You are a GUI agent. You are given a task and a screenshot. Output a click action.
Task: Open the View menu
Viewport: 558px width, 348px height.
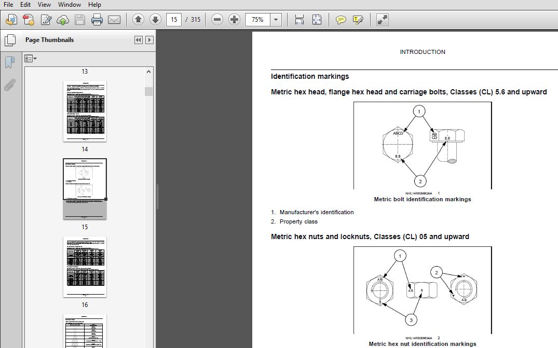pos(44,5)
